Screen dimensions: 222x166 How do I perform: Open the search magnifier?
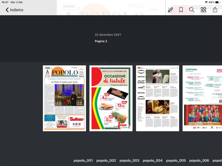(x=192, y=10)
